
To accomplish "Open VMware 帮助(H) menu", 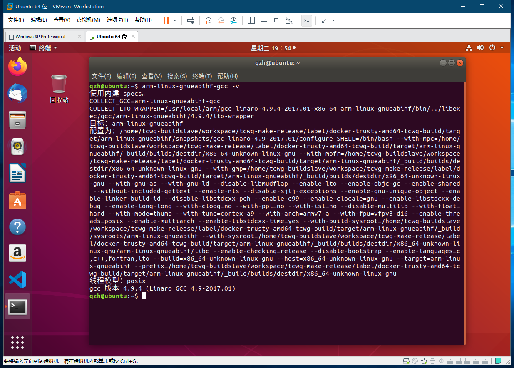I will [143, 20].
